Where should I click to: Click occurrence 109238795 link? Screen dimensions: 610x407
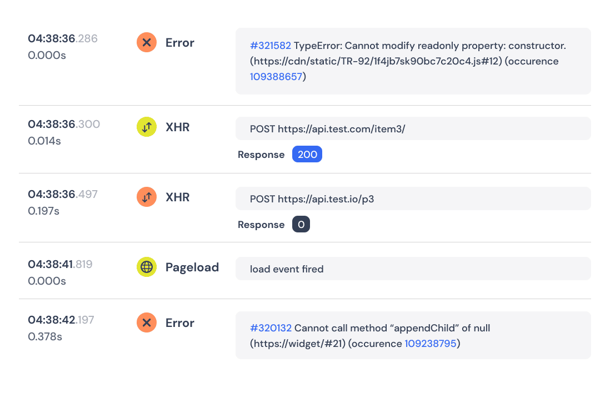click(x=431, y=343)
